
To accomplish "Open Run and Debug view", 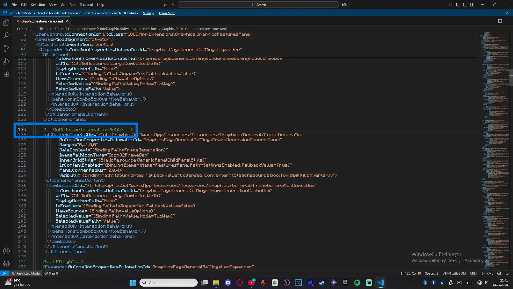I will point(6,61).
